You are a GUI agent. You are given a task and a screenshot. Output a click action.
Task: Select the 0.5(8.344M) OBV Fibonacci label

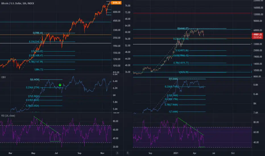[x=173, y=96]
